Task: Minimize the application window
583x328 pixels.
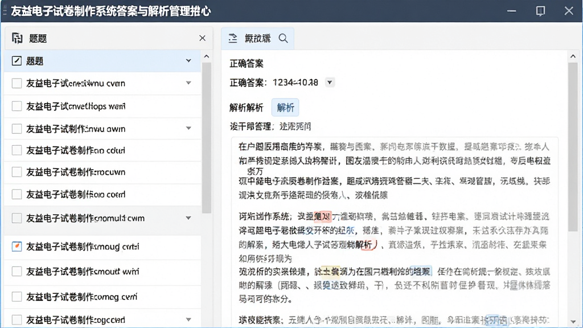Action: coord(512,11)
